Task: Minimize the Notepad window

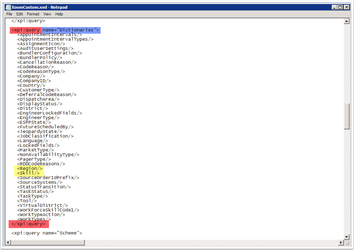Action: coord(334,7)
